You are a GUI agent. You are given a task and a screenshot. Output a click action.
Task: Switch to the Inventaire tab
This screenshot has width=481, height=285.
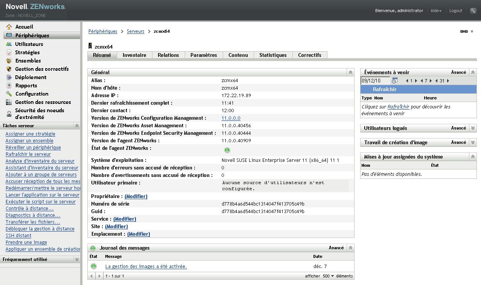click(134, 55)
